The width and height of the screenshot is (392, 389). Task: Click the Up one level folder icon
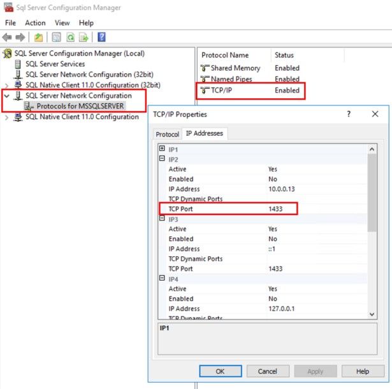click(x=39, y=38)
